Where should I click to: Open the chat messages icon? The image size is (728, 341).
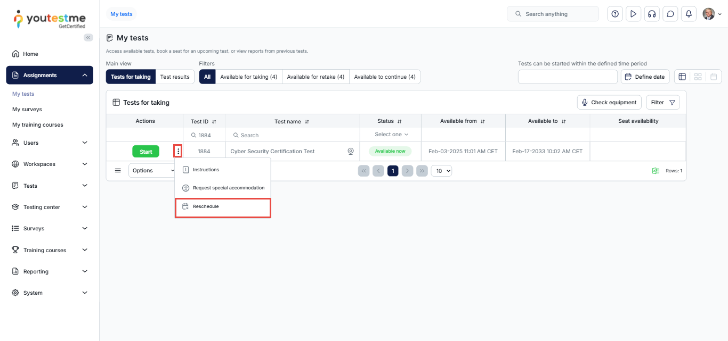pyautogui.click(x=670, y=14)
